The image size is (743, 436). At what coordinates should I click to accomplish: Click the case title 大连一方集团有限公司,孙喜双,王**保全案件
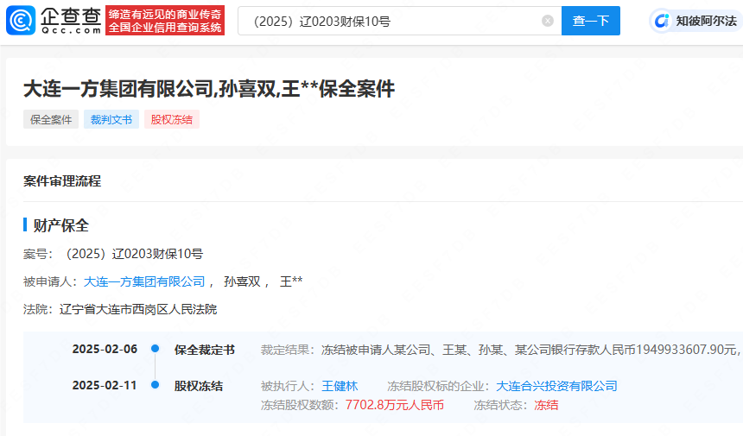pyautogui.click(x=209, y=89)
